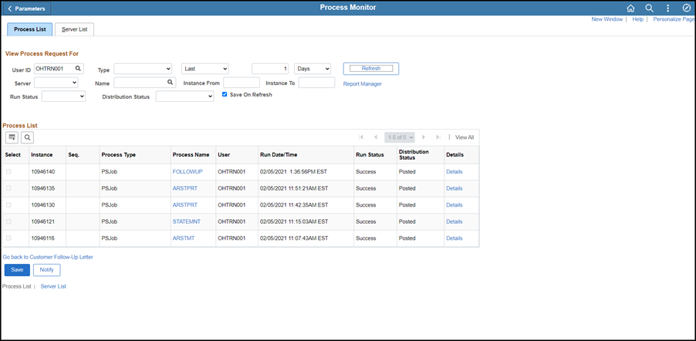This screenshot has height=341, width=696.
Task: Click the Instance To field
Action: pyautogui.click(x=316, y=83)
